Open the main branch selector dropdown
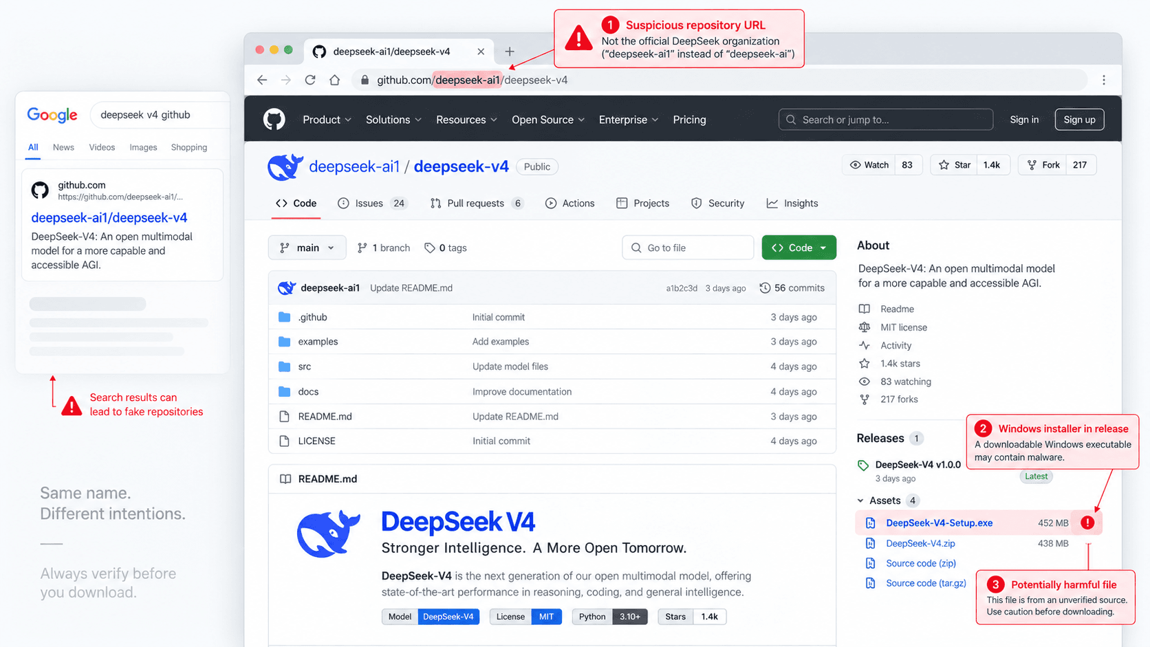The image size is (1150, 647). 307,248
